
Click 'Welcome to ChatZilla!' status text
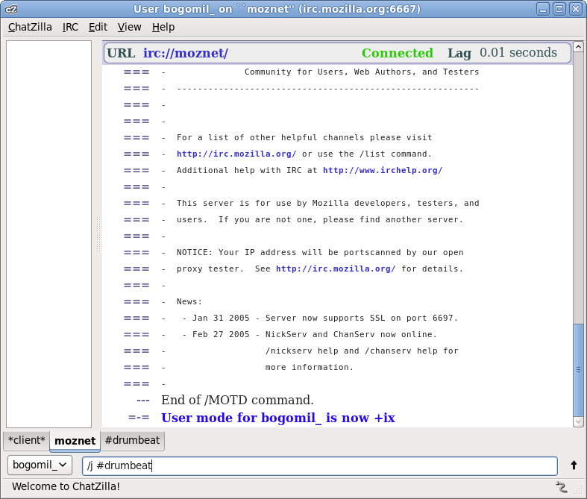[x=66, y=486]
